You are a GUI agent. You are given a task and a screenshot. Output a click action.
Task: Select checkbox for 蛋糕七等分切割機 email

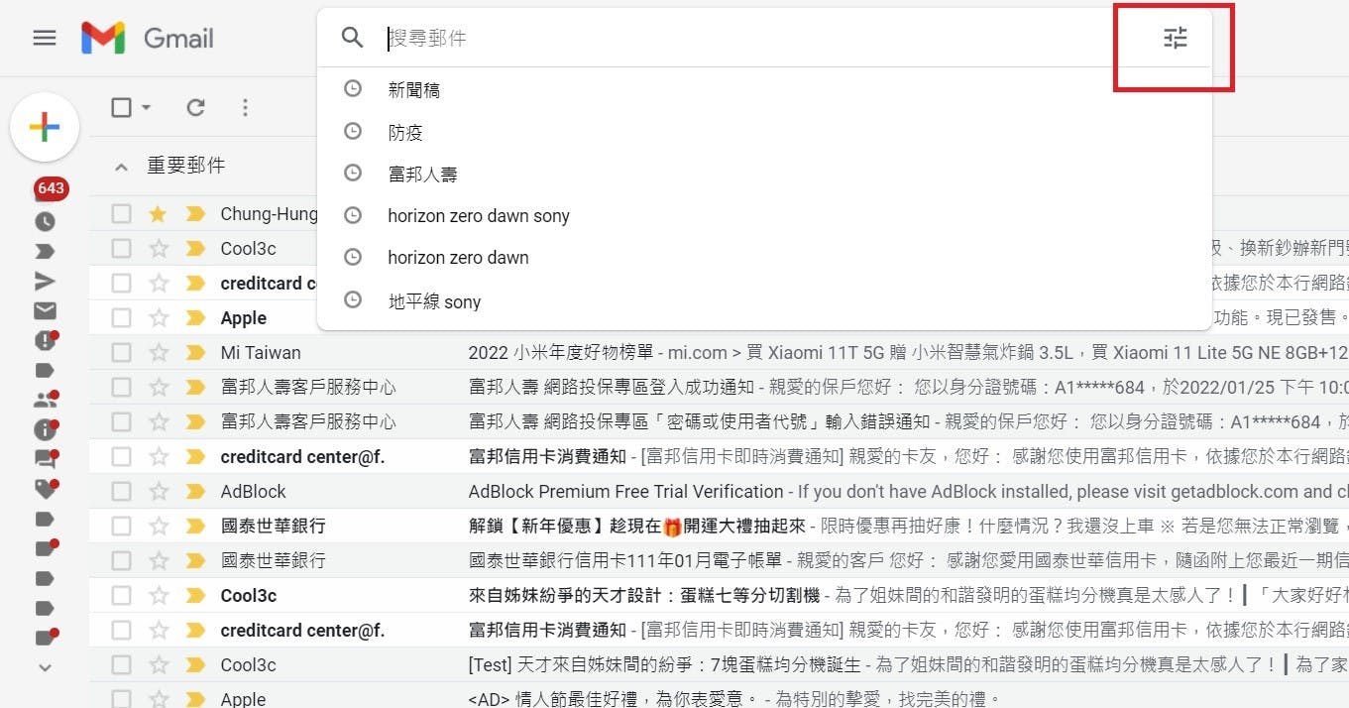pos(121,596)
